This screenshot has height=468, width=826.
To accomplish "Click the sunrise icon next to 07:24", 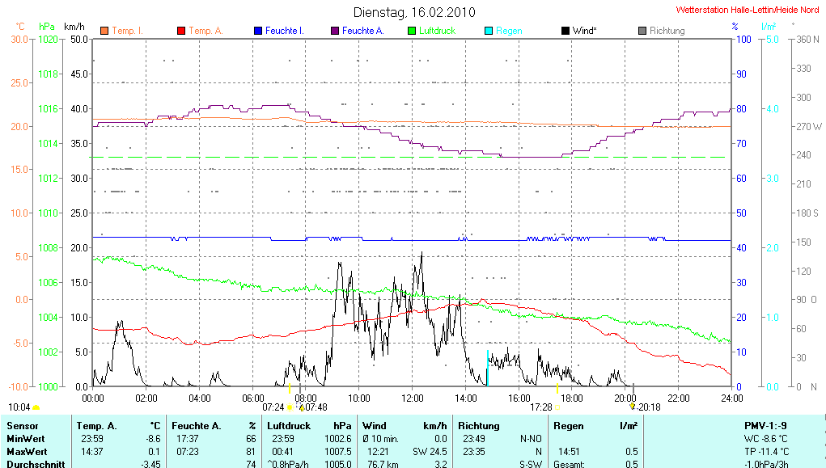I will point(290,407).
